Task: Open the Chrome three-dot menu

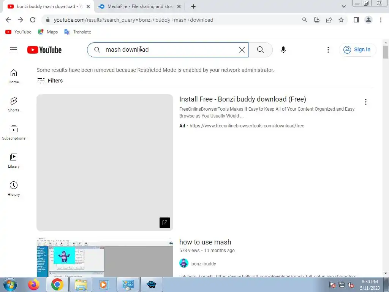Action: point(381,20)
